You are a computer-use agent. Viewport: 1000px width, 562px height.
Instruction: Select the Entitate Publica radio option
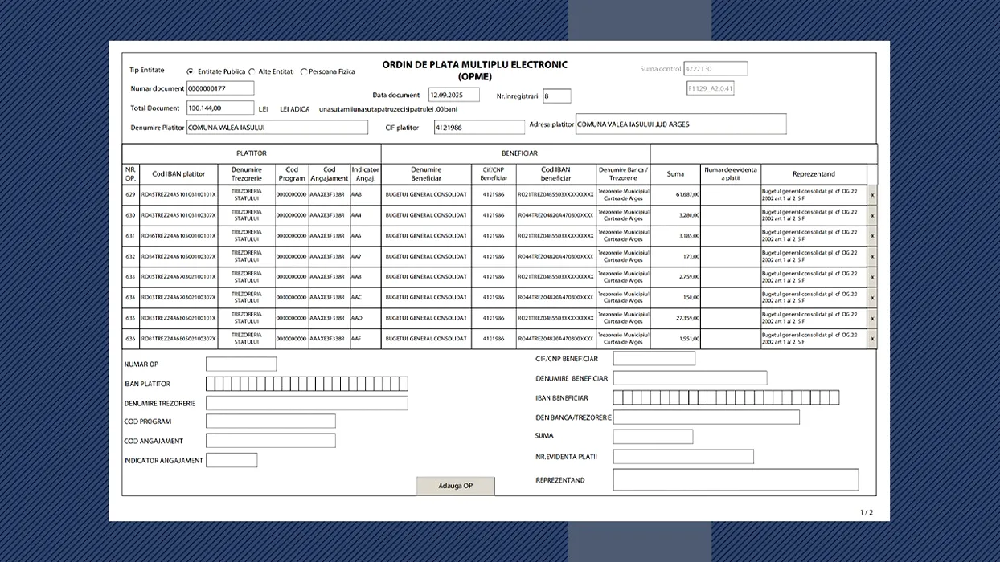coord(191,71)
